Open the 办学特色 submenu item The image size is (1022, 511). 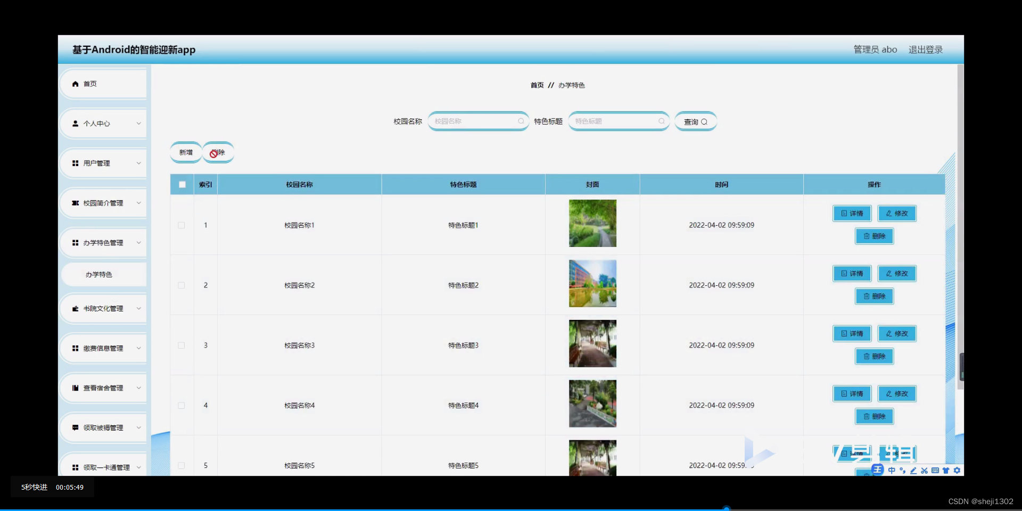coord(98,275)
